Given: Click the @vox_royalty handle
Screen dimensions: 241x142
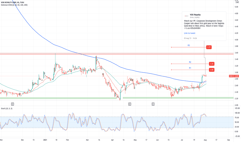Looking at the screenshot, I should coord(194,17).
